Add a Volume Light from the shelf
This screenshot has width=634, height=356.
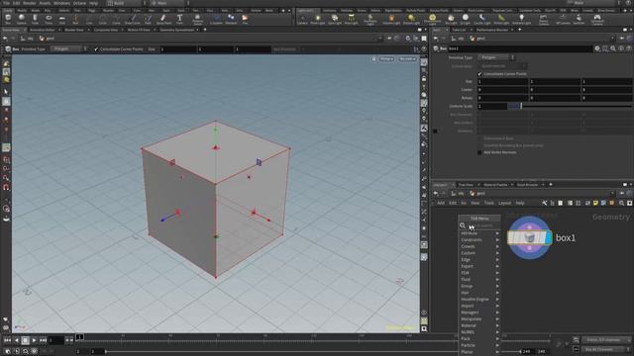(x=391, y=19)
